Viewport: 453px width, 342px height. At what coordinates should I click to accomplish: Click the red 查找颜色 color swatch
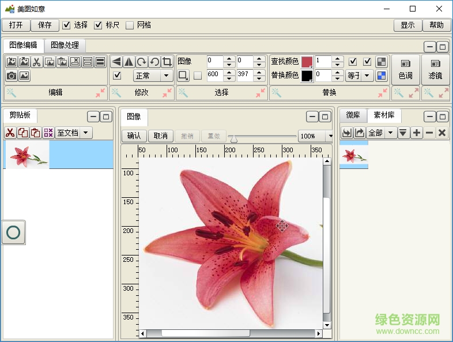tap(307, 62)
